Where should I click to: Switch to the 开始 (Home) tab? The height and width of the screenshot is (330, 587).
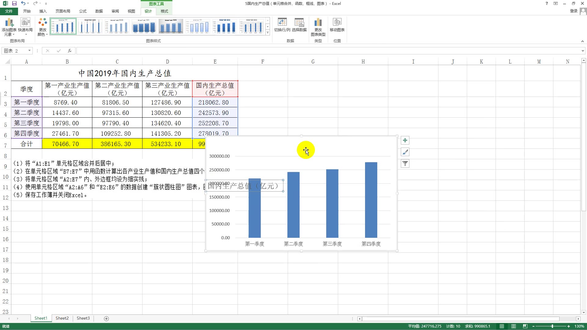pos(27,11)
